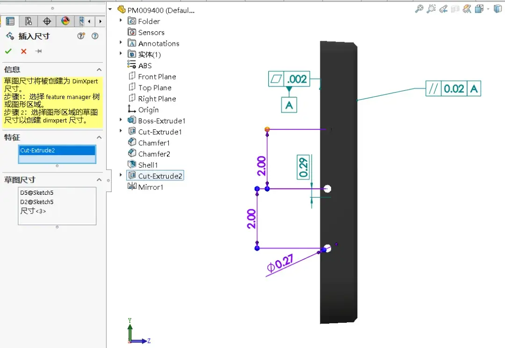Click the Previous View icon
The height and width of the screenshot is (348, 505).
tap(443, 9)
